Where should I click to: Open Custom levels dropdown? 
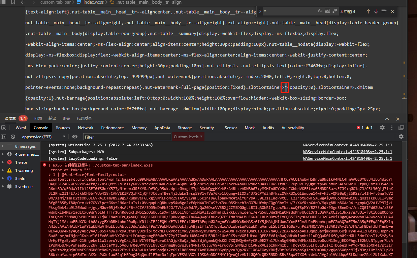coord(188,137)
